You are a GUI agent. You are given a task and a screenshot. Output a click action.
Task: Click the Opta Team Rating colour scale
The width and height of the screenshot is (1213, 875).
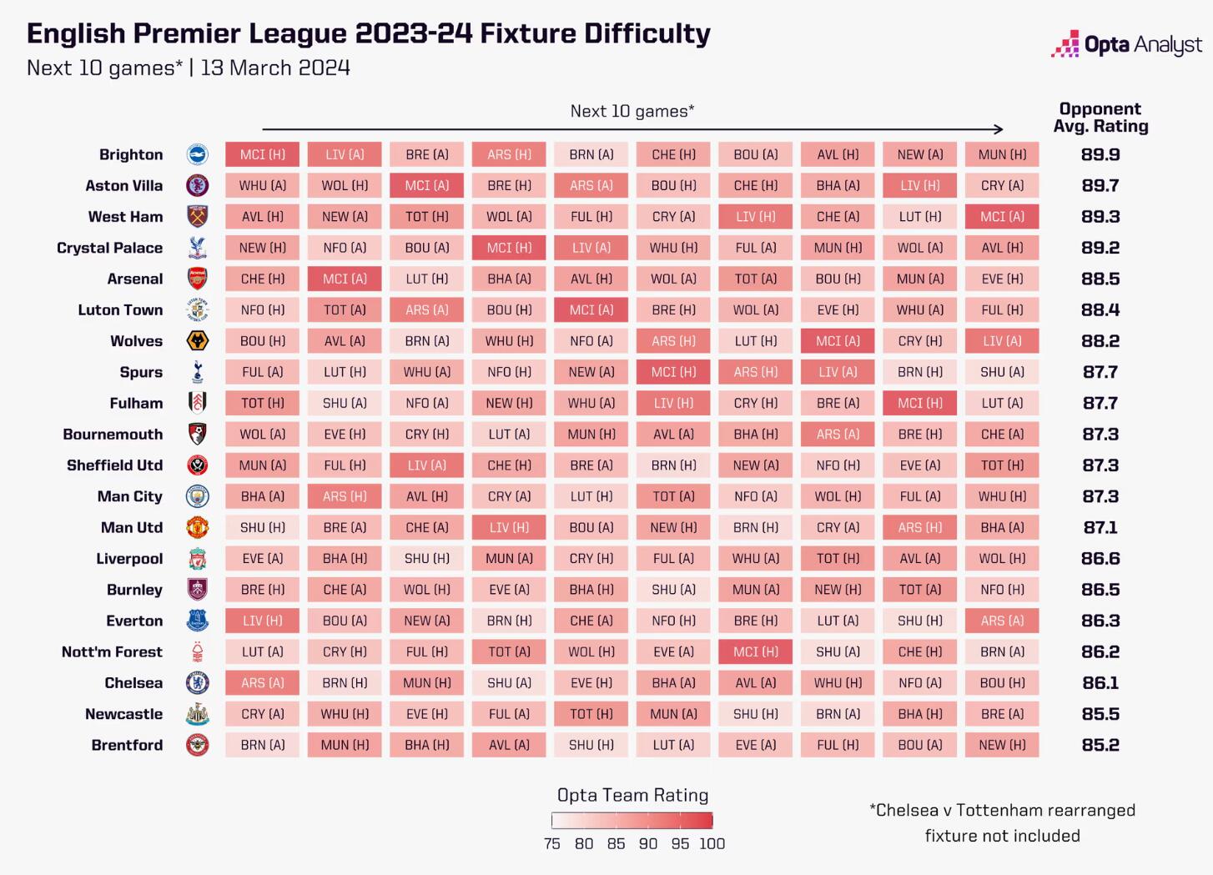click(x=632, y=821)
